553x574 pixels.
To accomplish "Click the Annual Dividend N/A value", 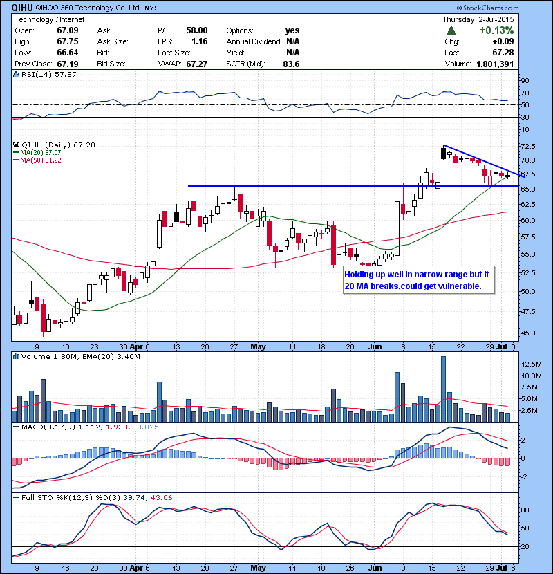I will (293, 41).
